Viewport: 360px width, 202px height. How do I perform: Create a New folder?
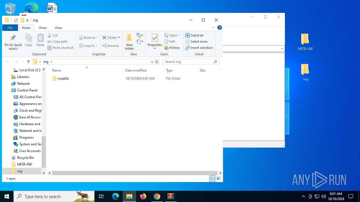[x=129, y=42]
